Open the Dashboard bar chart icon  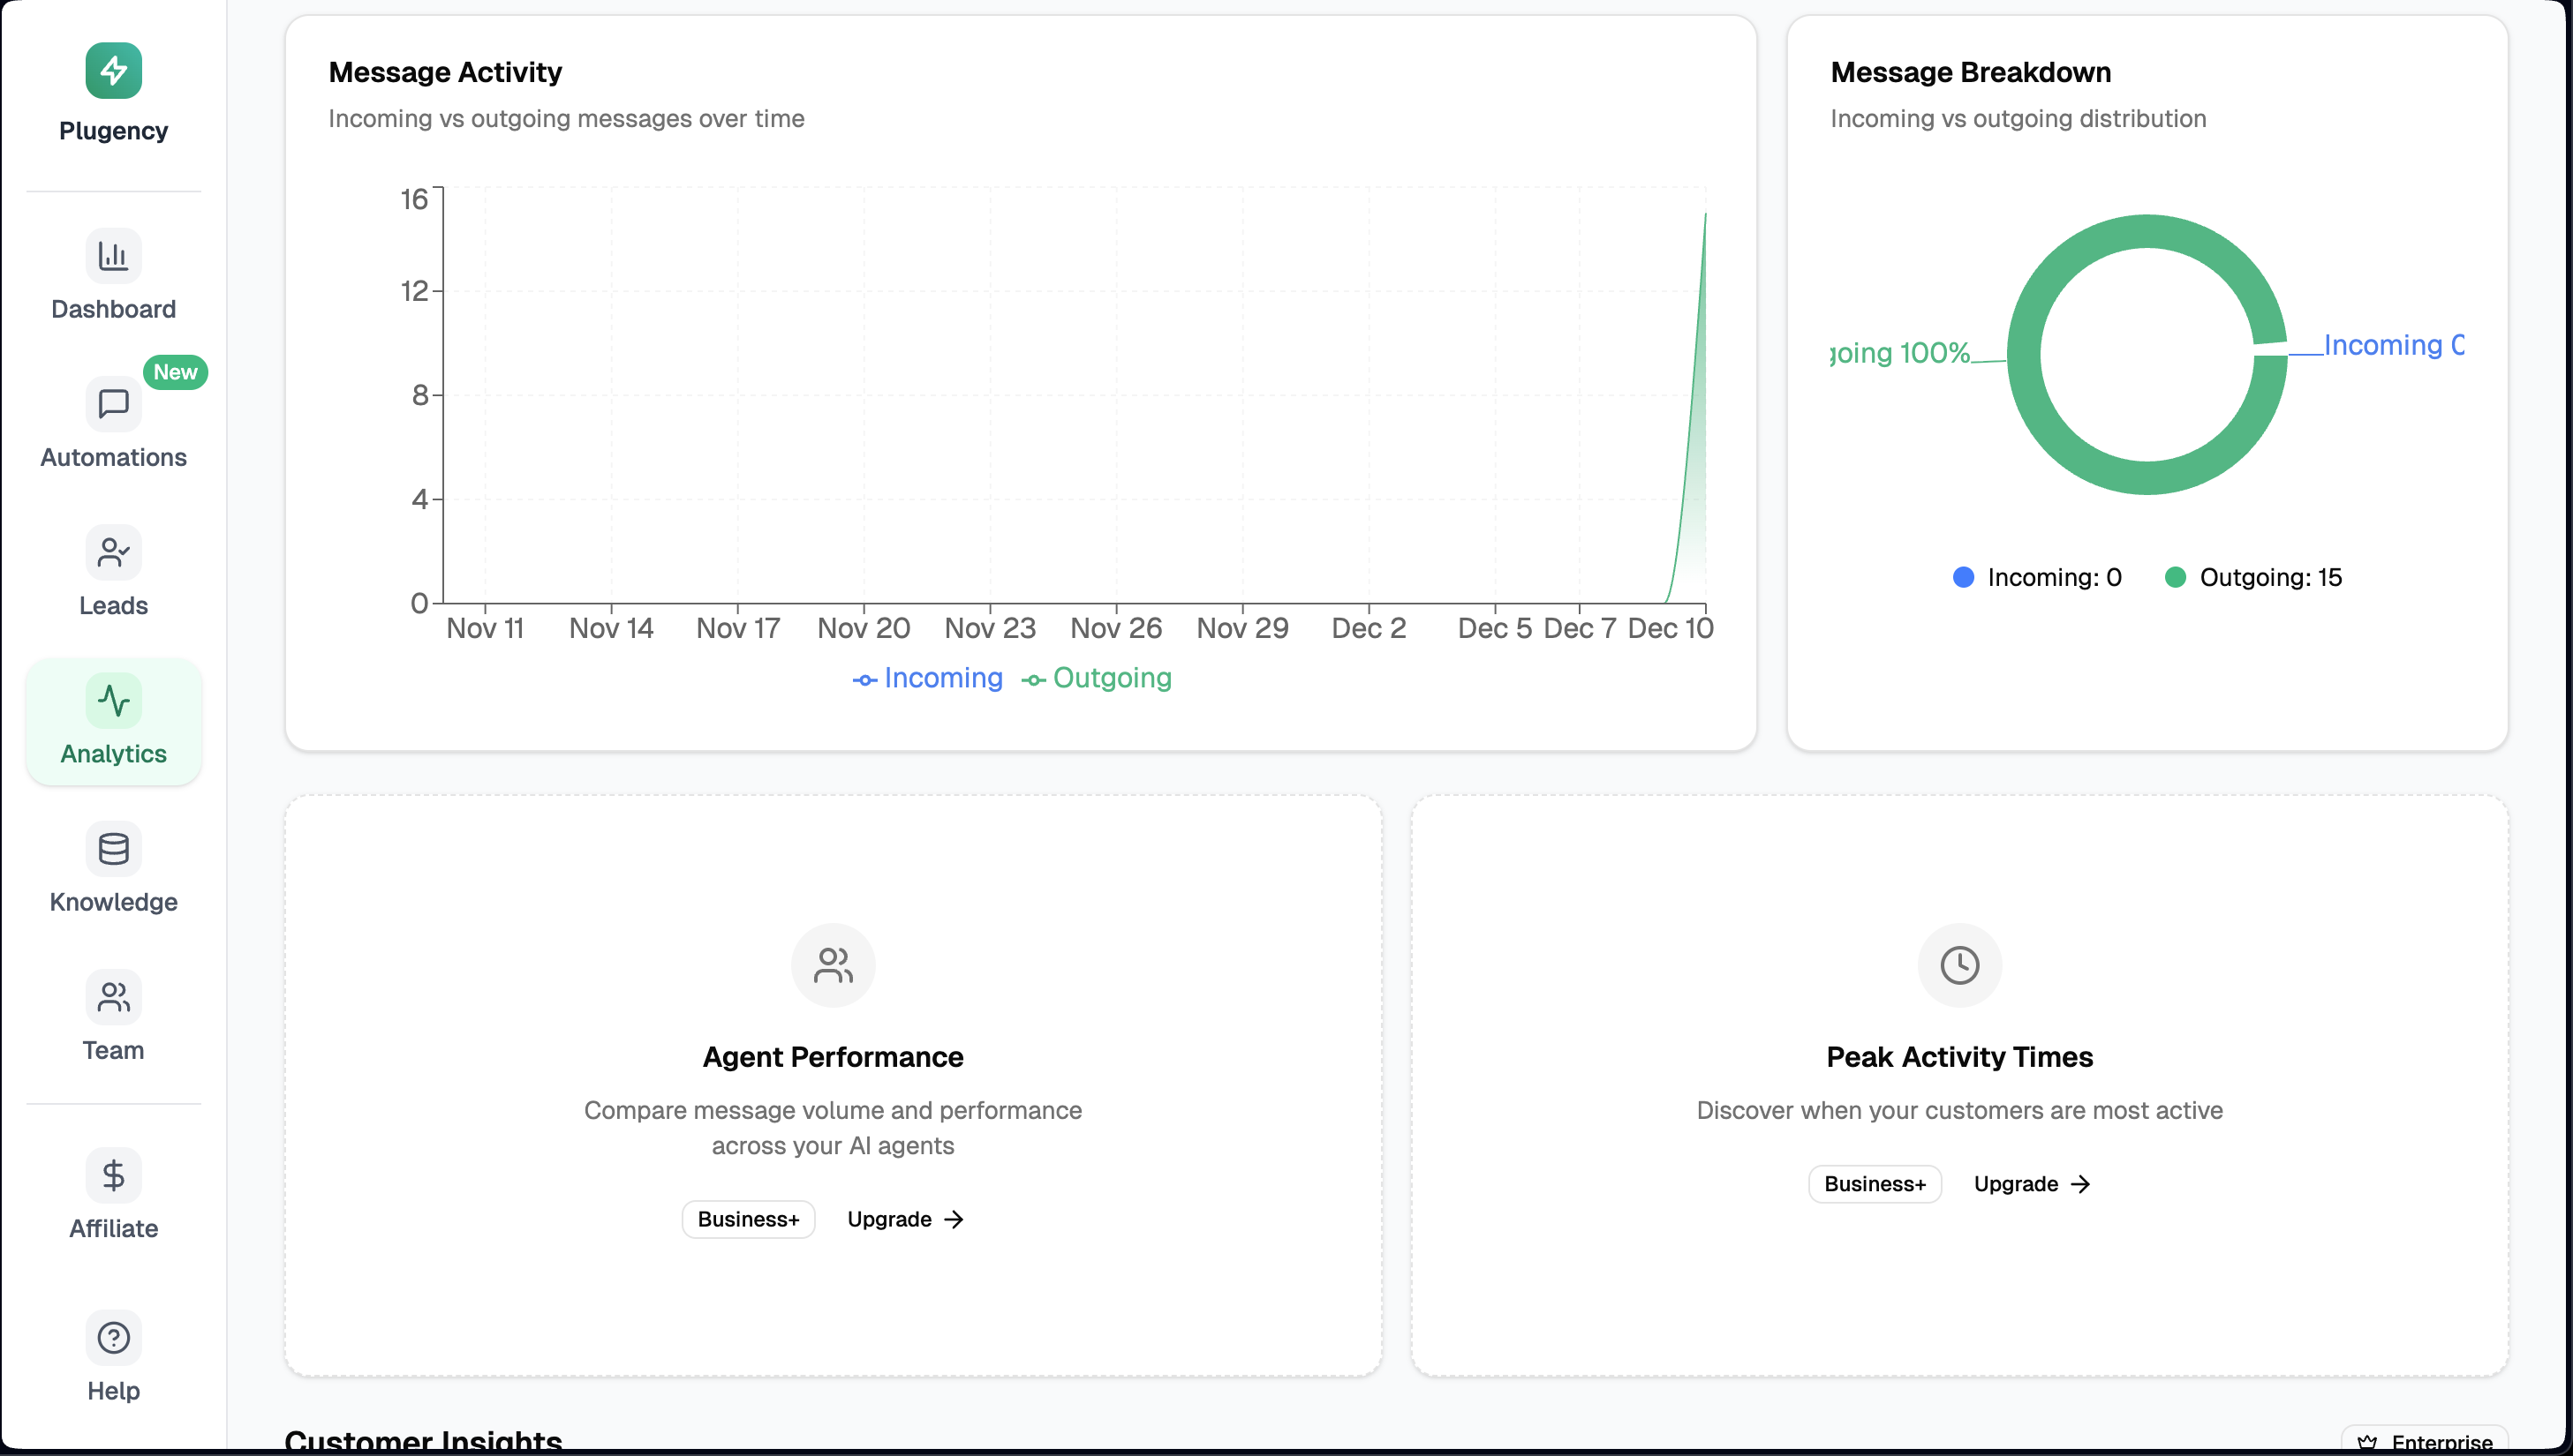113,256
